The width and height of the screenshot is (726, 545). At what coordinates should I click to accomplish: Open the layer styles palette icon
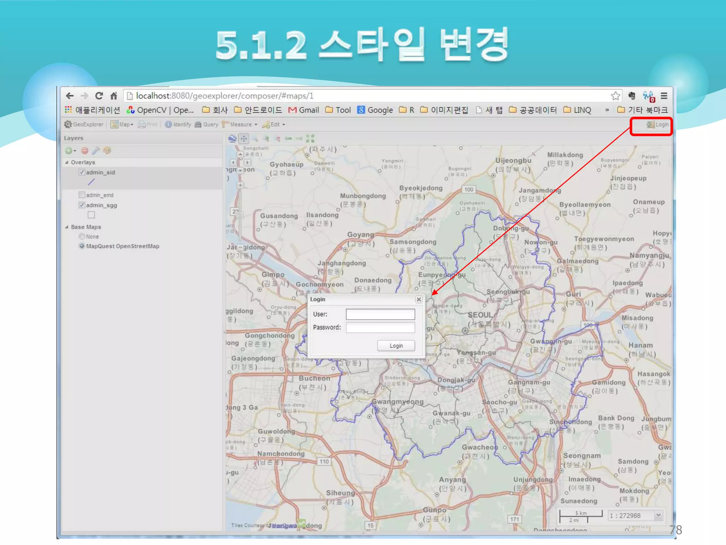point(107,151)
